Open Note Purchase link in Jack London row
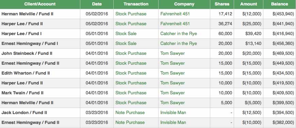 (x=130, y=113)
